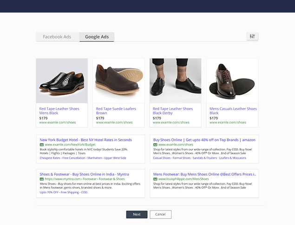Open Mens Casuals Leather Shoes Black link
The image size is (295, 225).
click(x=233, y=111)
